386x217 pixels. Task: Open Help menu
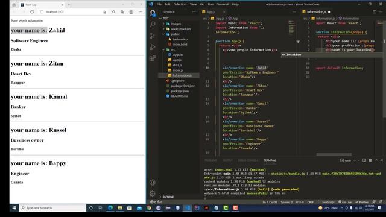pyautogui.click(x=235, y=4)
